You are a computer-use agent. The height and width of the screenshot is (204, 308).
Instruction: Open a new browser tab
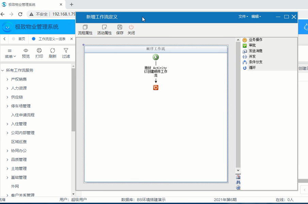(71, 4)
